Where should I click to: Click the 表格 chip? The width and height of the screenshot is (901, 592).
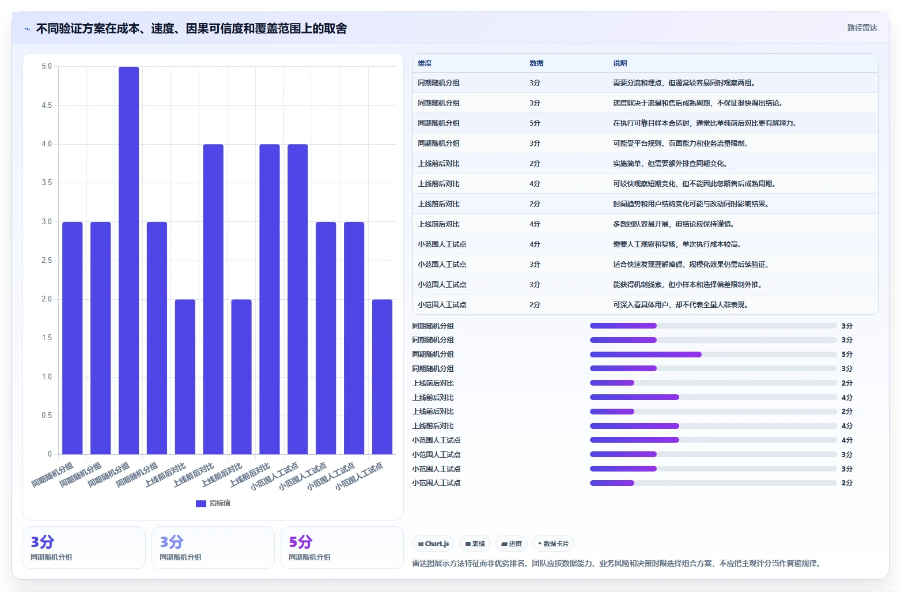475,544
